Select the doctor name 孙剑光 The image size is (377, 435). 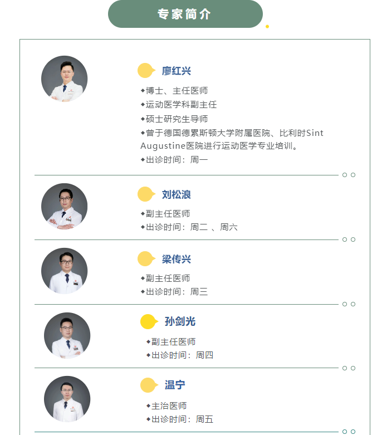pyautogui.click(x=180, y=321)
